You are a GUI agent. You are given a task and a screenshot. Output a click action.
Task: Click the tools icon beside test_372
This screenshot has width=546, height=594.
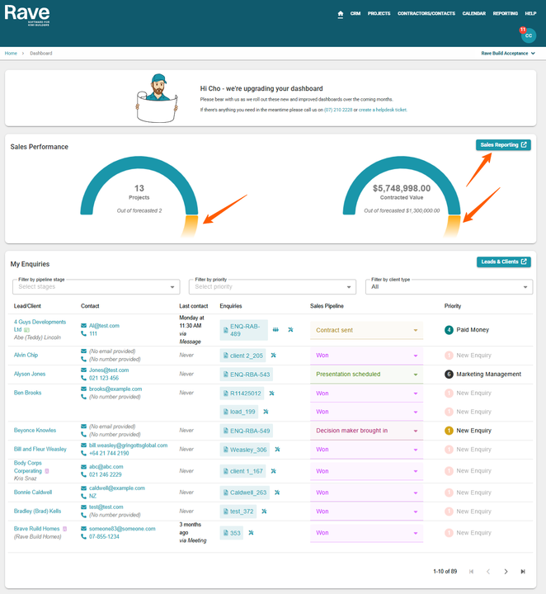click(x=264, y=511)
